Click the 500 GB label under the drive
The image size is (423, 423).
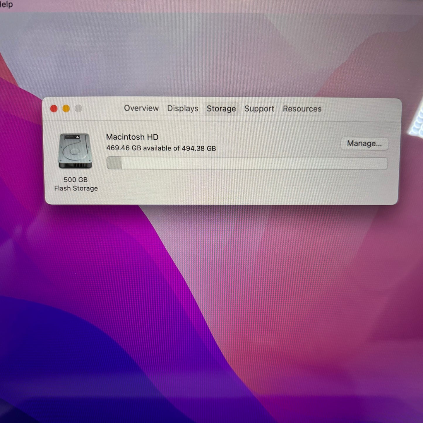(x=76, y=179)
